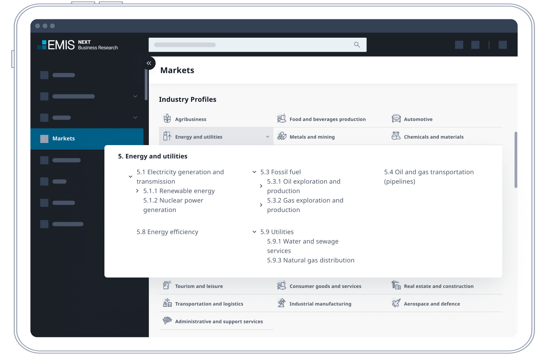Click the search magnifier icon
Image resolution: width=546 pixels, height=355 pixels.
pos(357,45)
